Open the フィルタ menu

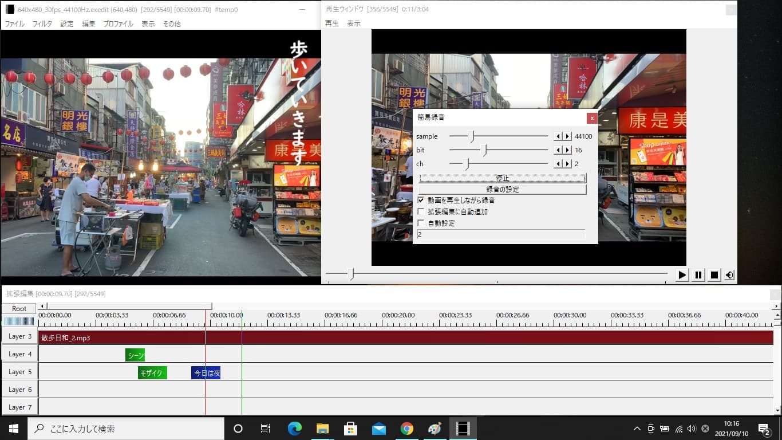pos(42,24)
